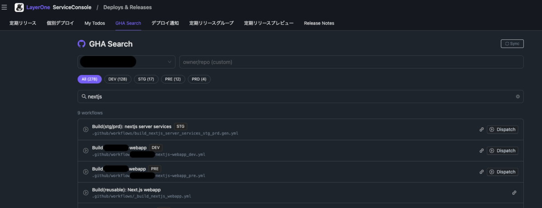Viewport: 542px width, 208px height.
Task: Click the STG badge on server services row
Action: 181,126
